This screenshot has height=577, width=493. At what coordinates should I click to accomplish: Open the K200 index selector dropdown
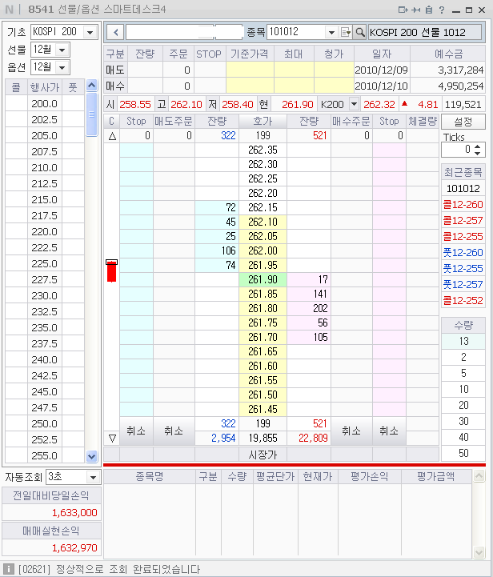point(354,104)
